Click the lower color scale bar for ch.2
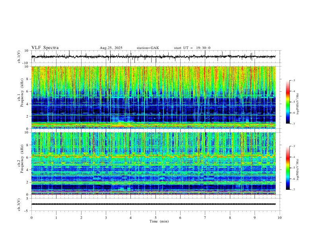This screenshot has height=244, width=315. coord(288,168)
